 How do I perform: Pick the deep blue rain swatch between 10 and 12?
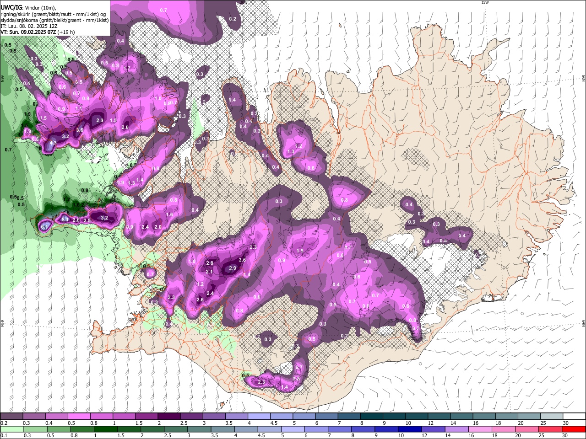coord(410,429)
